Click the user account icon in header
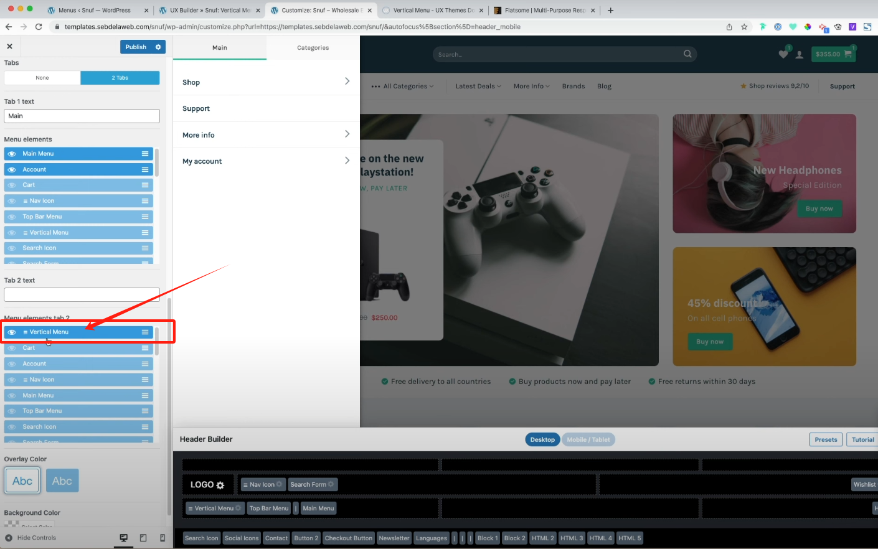This screenshot has width=878, height=549. [800, 55]
